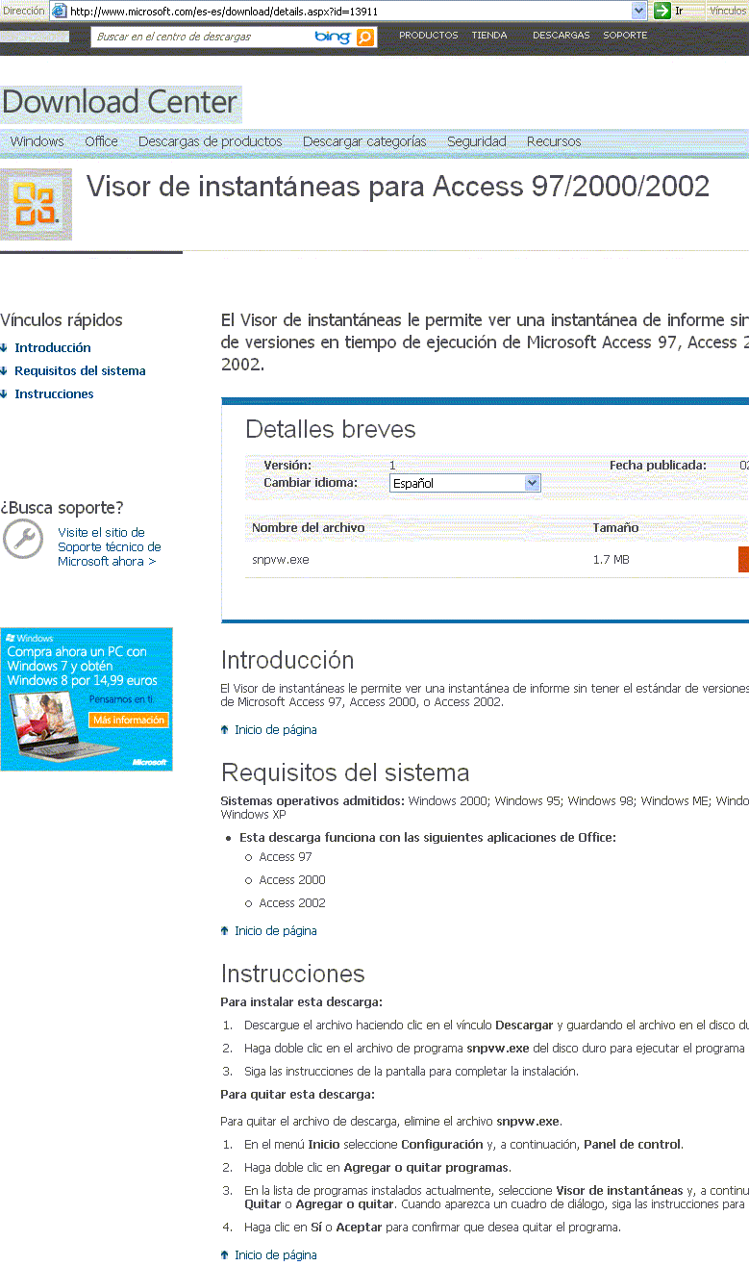Image resolution: width=749 pixels, height=1266 pixels.
Task: Click the Download Center heading
Action: point(119,102)
